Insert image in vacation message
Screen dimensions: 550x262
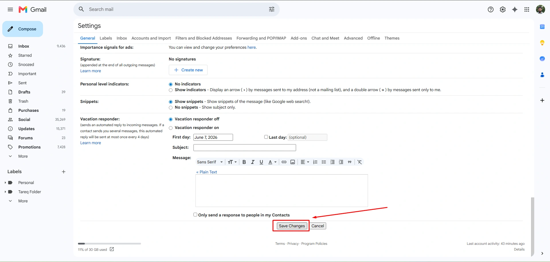pyautogui.click(x=293, y=162)
